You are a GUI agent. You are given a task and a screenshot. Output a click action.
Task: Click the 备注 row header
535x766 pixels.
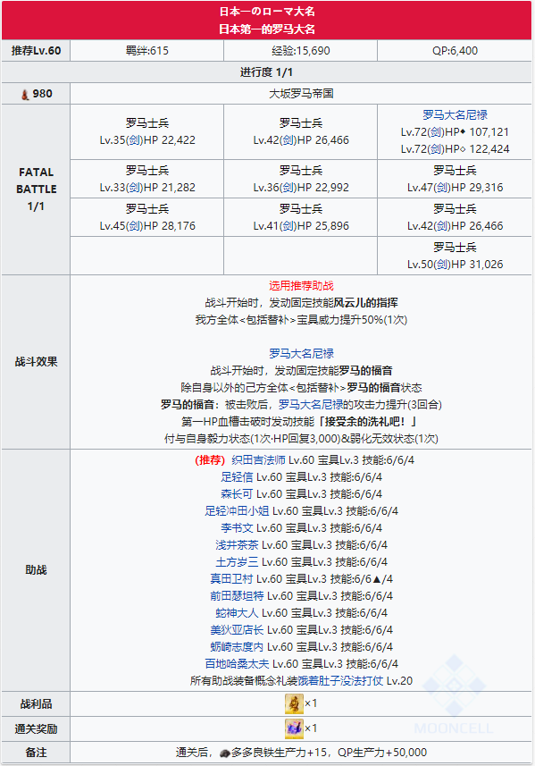coord(36,753)
